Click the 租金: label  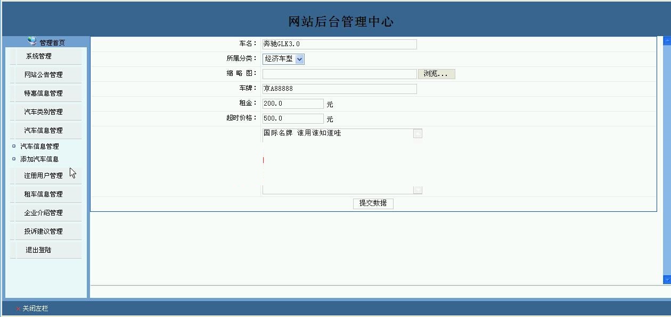pos(248,103)
